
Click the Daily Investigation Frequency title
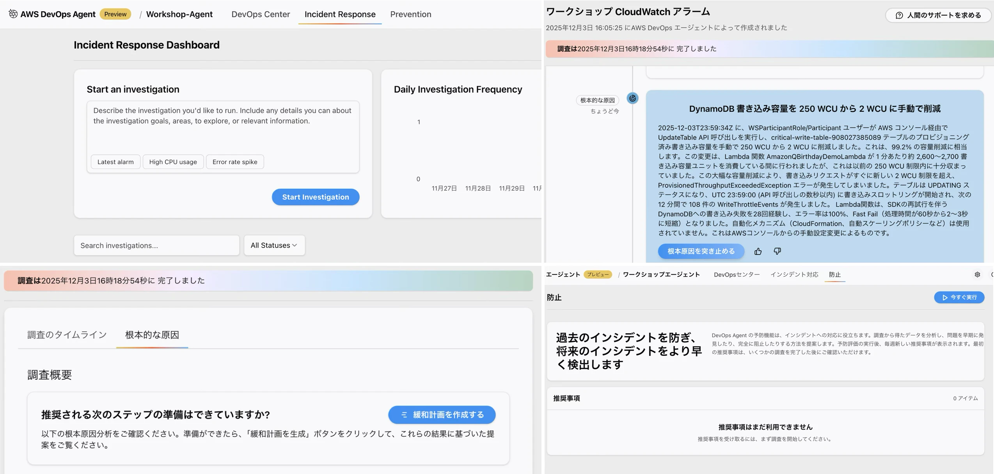click(458, 89)
